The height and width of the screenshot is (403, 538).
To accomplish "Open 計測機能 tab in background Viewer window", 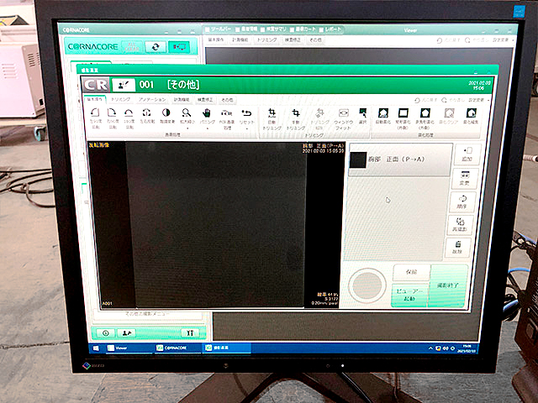I will click(x=240, y=39).
